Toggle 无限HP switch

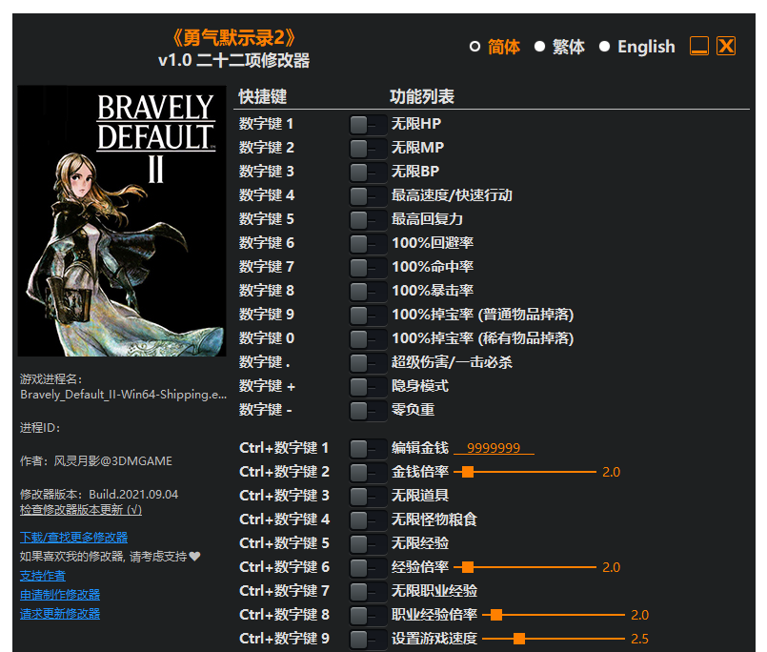pyautogui.click(x=368, y=124)
